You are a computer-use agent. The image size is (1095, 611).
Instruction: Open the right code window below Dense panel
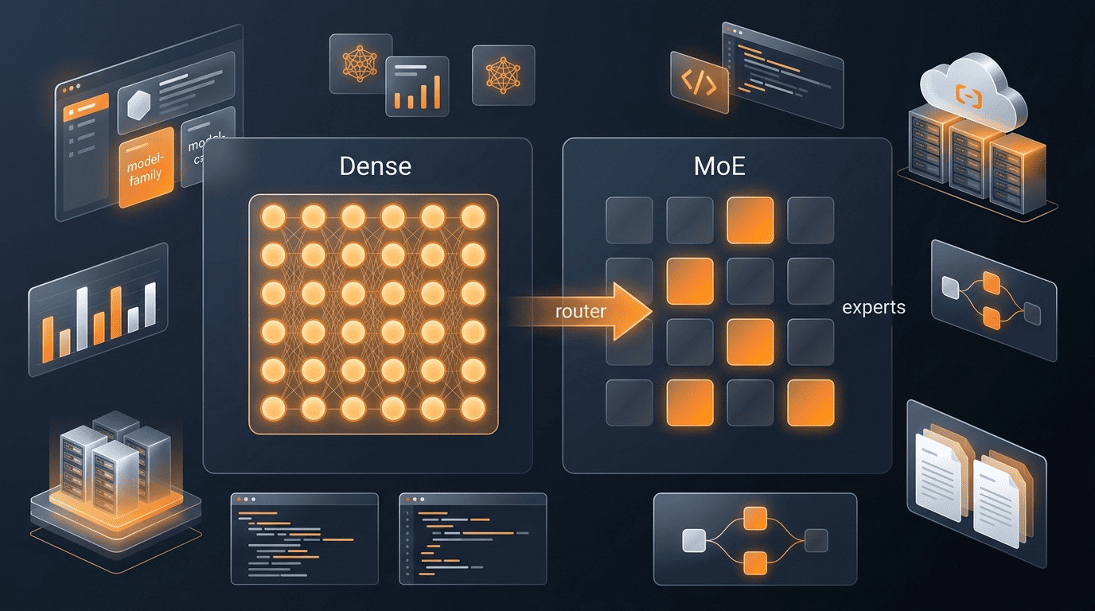[x=473, y=539]
